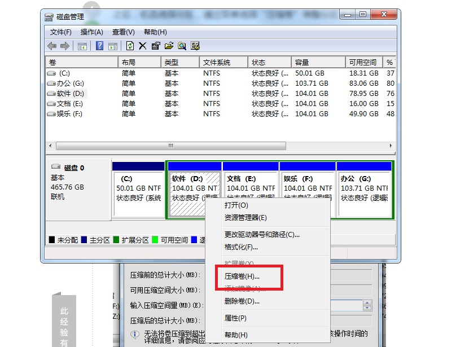Click the back navigation arrow on the toolbar
The width and height of the screenshot is (456, 347).
pyautogui.click(x=51, y=46)
